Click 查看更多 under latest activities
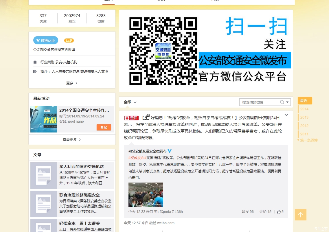Screen dimensions: 329x232 point(72,139)
